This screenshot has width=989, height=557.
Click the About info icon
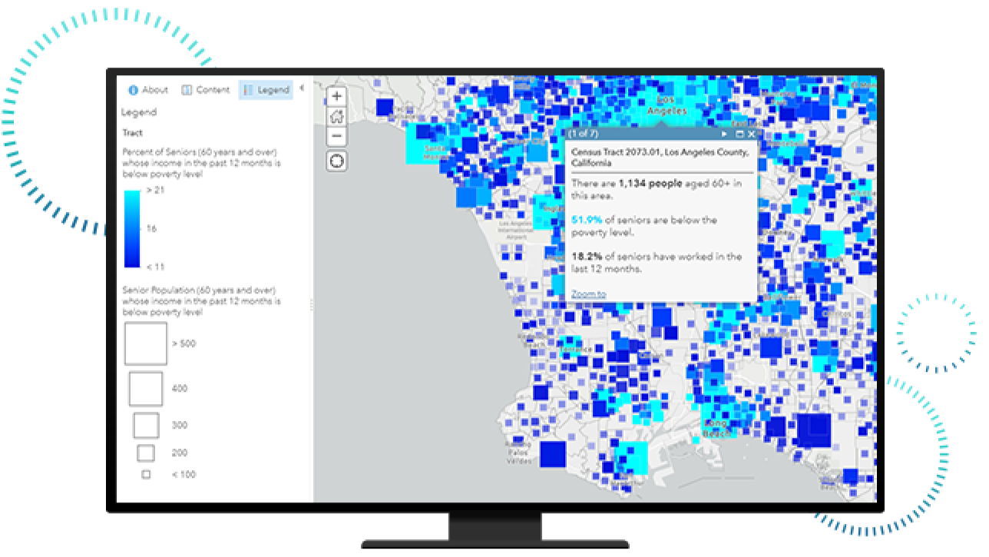(x=132, y=90)
